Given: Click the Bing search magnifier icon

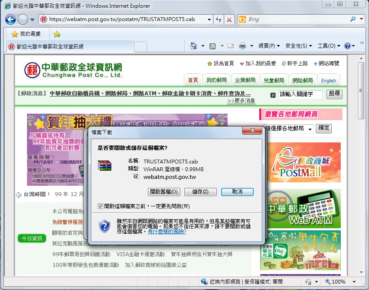Looking at the screenshot, I should click(353, 19).
